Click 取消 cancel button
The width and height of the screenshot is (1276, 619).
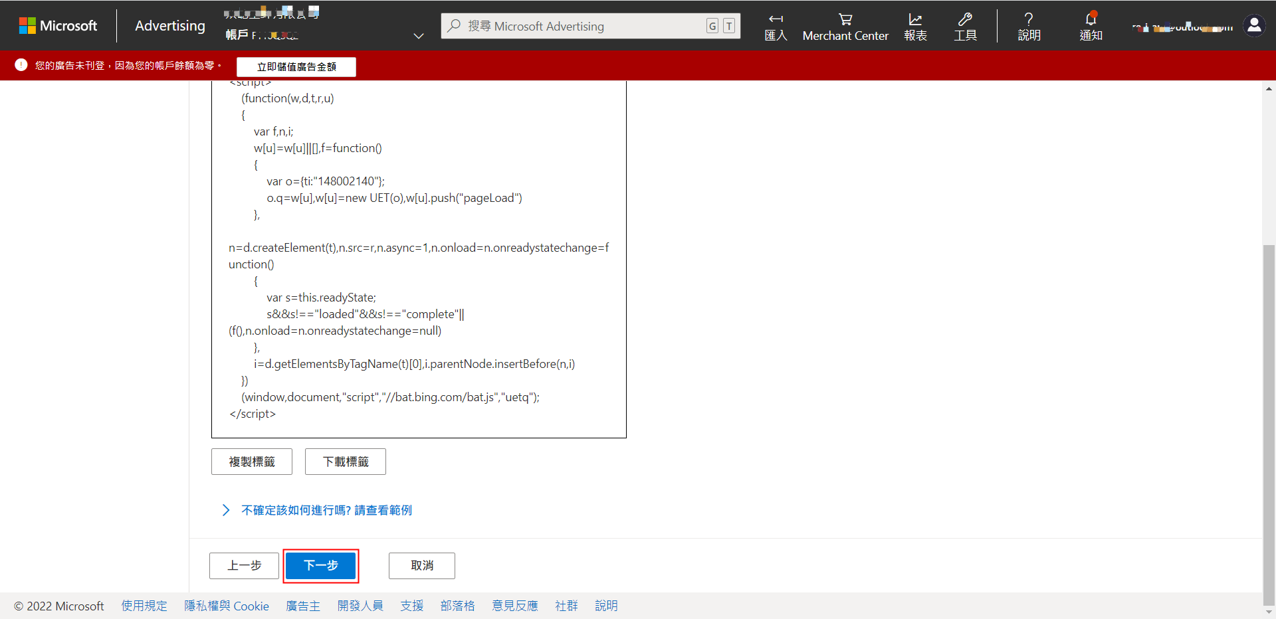point(422,566)
